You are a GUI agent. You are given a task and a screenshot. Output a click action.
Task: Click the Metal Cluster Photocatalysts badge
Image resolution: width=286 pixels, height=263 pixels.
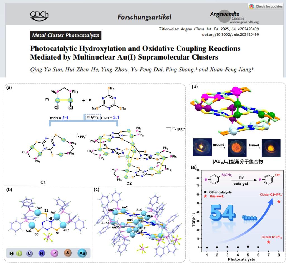(x=66, y=35)
